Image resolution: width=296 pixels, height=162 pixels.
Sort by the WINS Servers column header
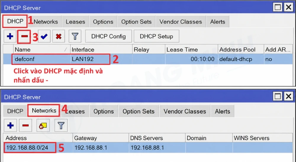pos(262,138)
